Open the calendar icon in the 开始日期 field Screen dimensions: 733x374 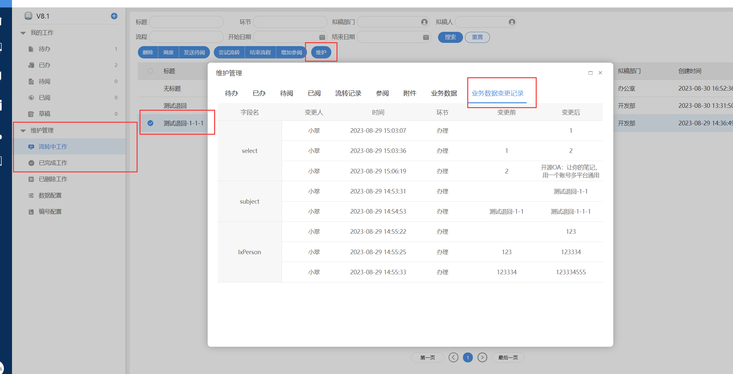pyautogui.click(x=322, y=37)
